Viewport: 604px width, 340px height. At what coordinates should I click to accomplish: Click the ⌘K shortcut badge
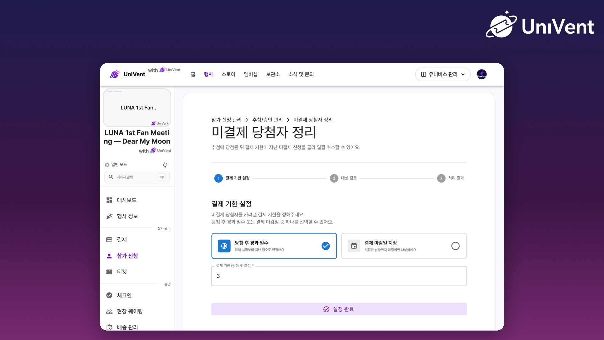point(162,177)
